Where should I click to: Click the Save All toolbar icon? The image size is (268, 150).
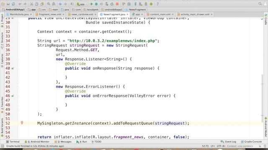(x=8, y=4)
